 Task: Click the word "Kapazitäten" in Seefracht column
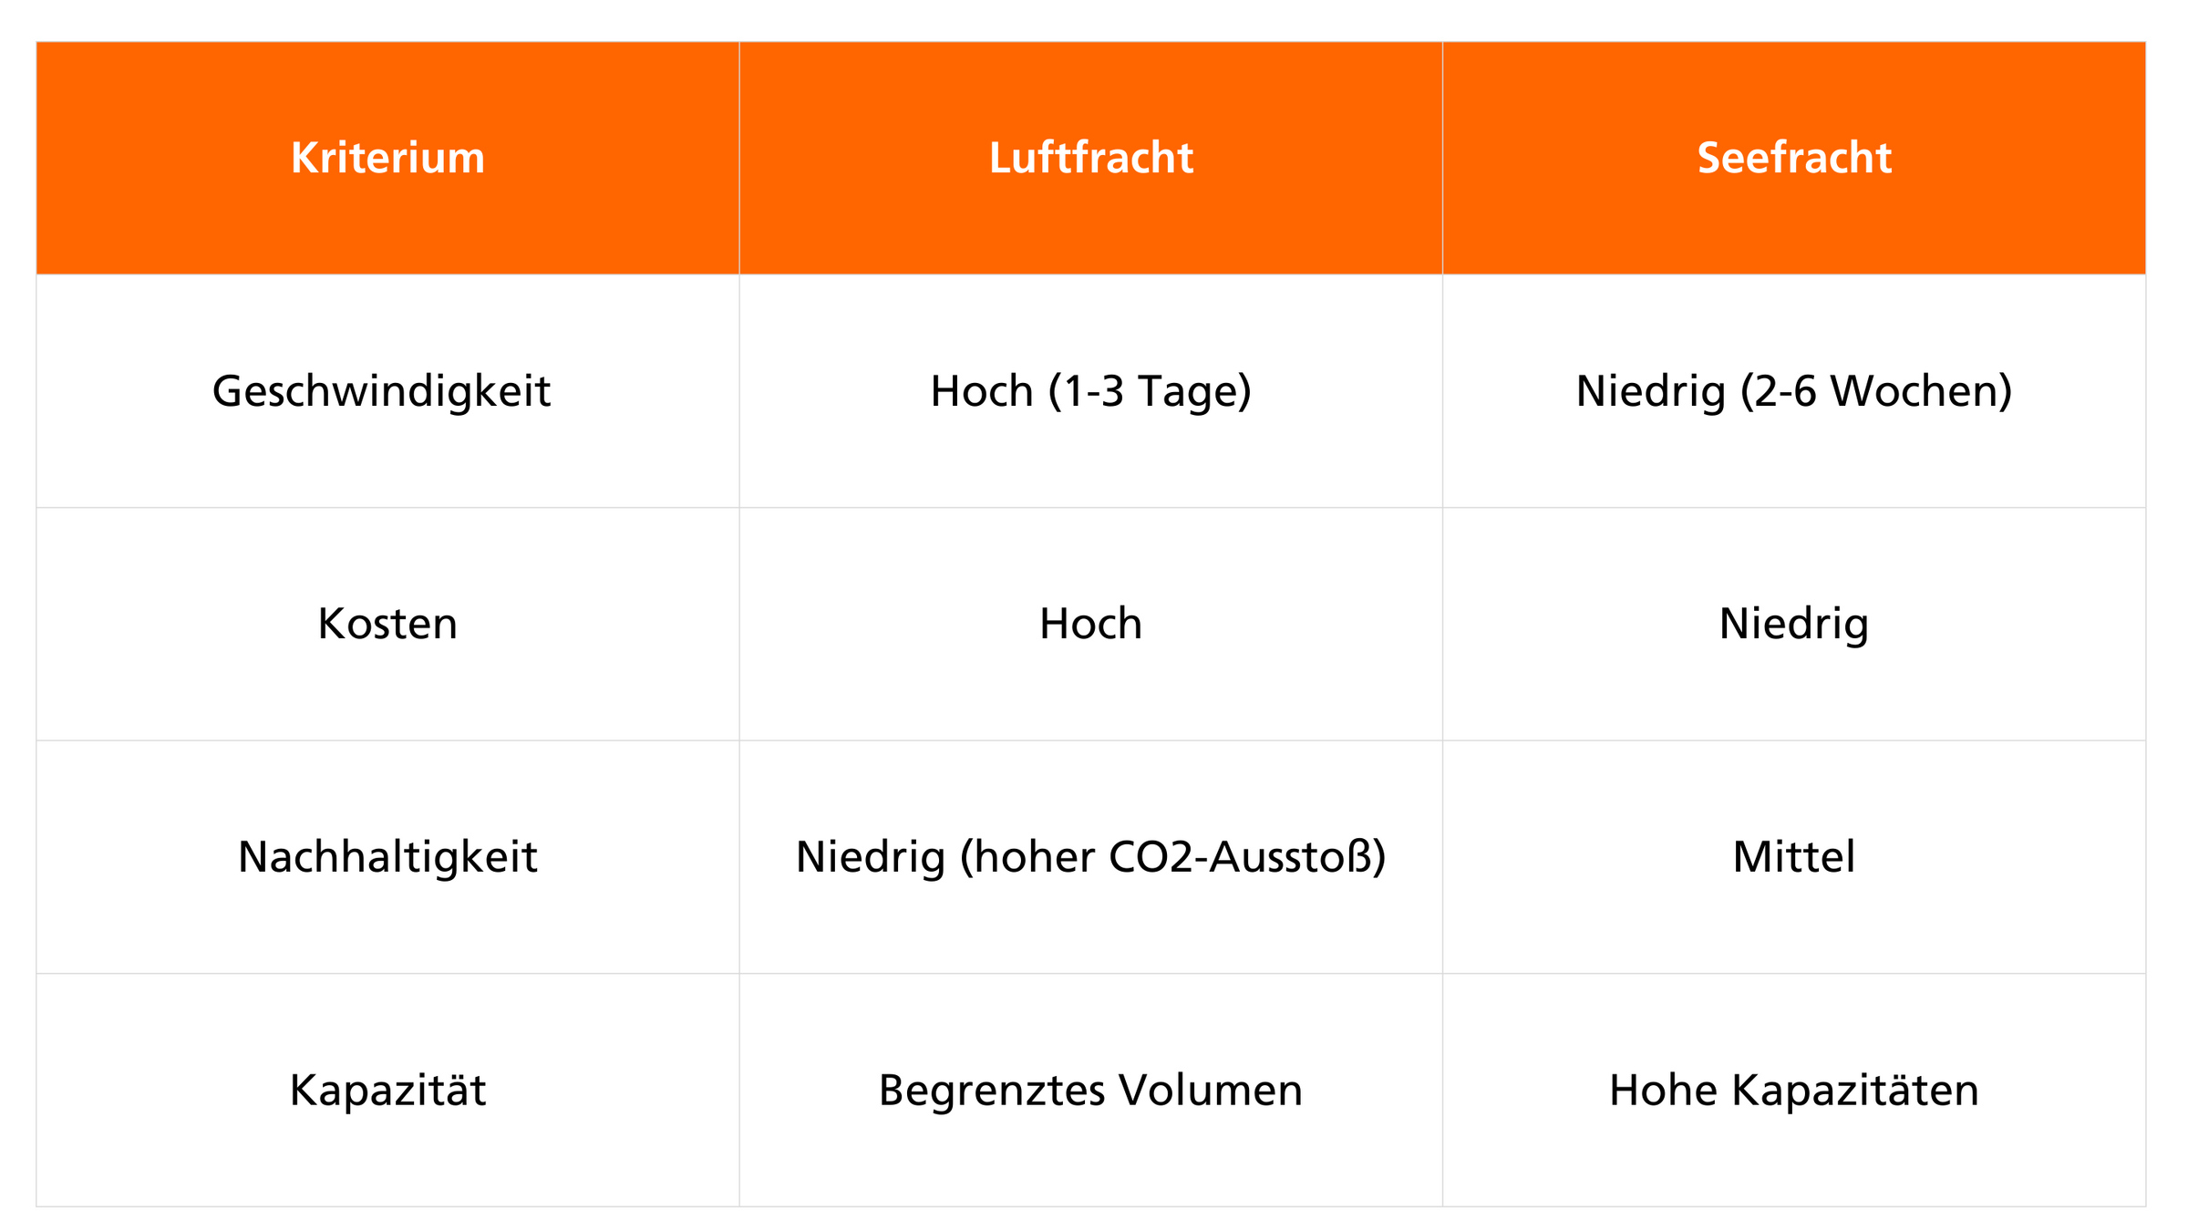pyautogui.click(x=1855, y=1090)
